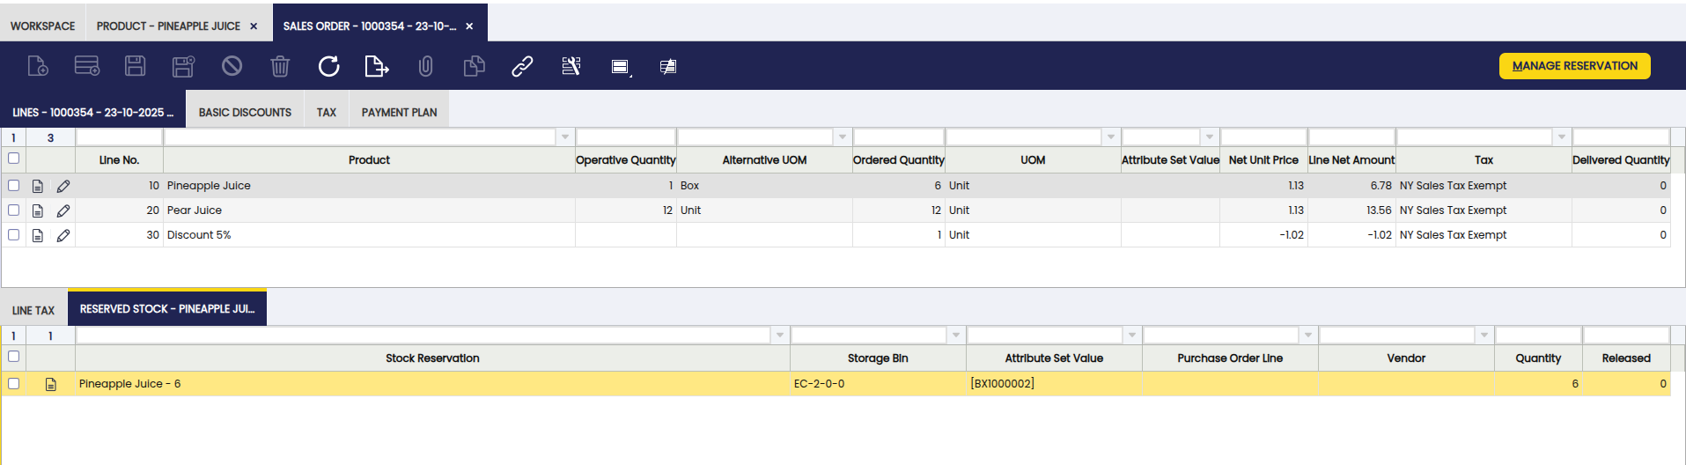Screen dimensions: 1686x465
Task: Click the Refresh icon in toolbar
Action: pyautogui.click(x=328, y=66)
